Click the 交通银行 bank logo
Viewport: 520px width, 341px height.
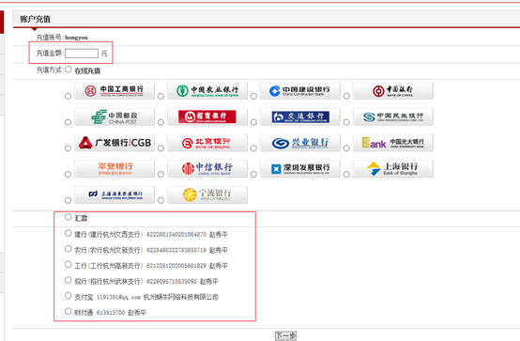click(x=300, y=116)
